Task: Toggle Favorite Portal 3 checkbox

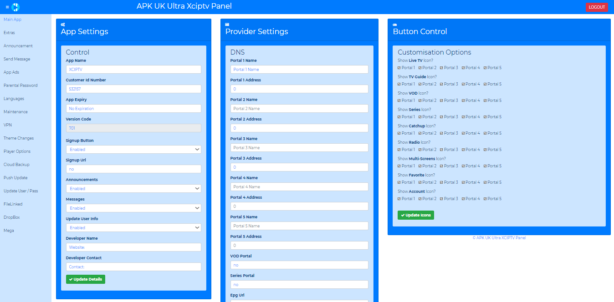Action: (442, 182)
